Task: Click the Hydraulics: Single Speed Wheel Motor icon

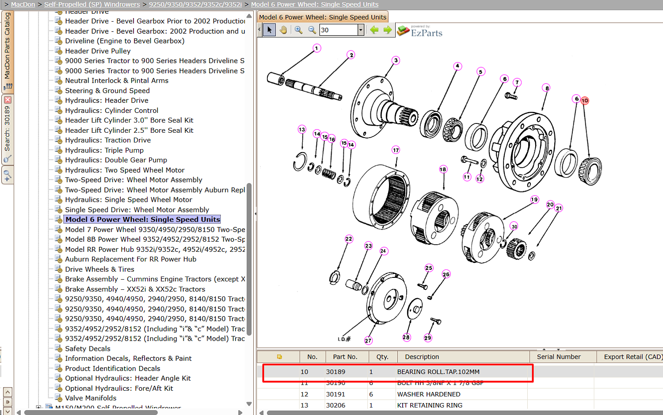Action: pos(58,200)
